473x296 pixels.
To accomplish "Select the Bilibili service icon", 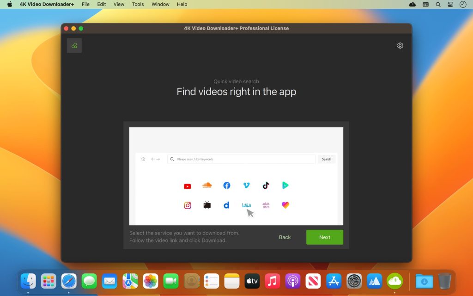I will tap(246, 205).
